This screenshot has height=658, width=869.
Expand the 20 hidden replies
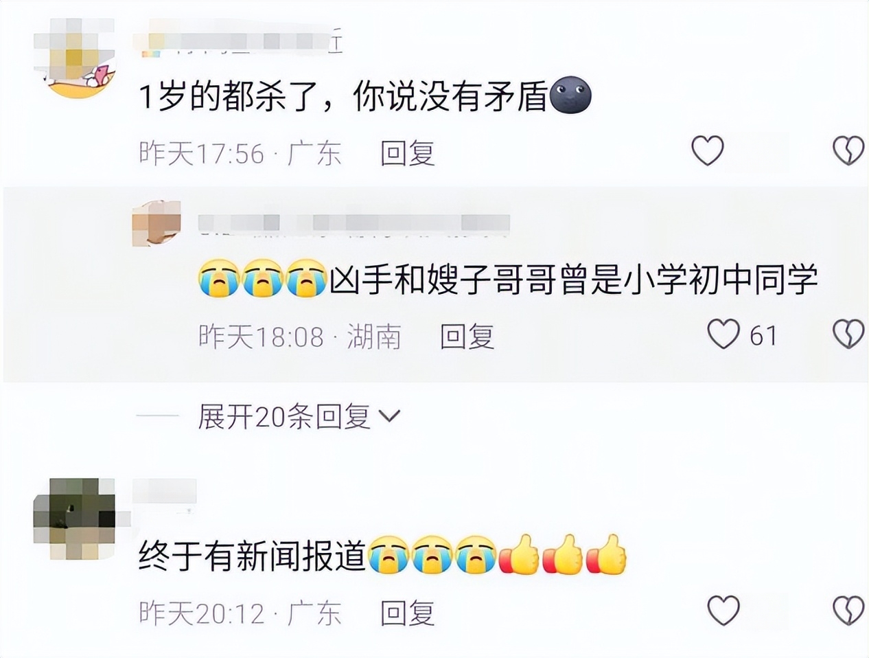point(299,416)
